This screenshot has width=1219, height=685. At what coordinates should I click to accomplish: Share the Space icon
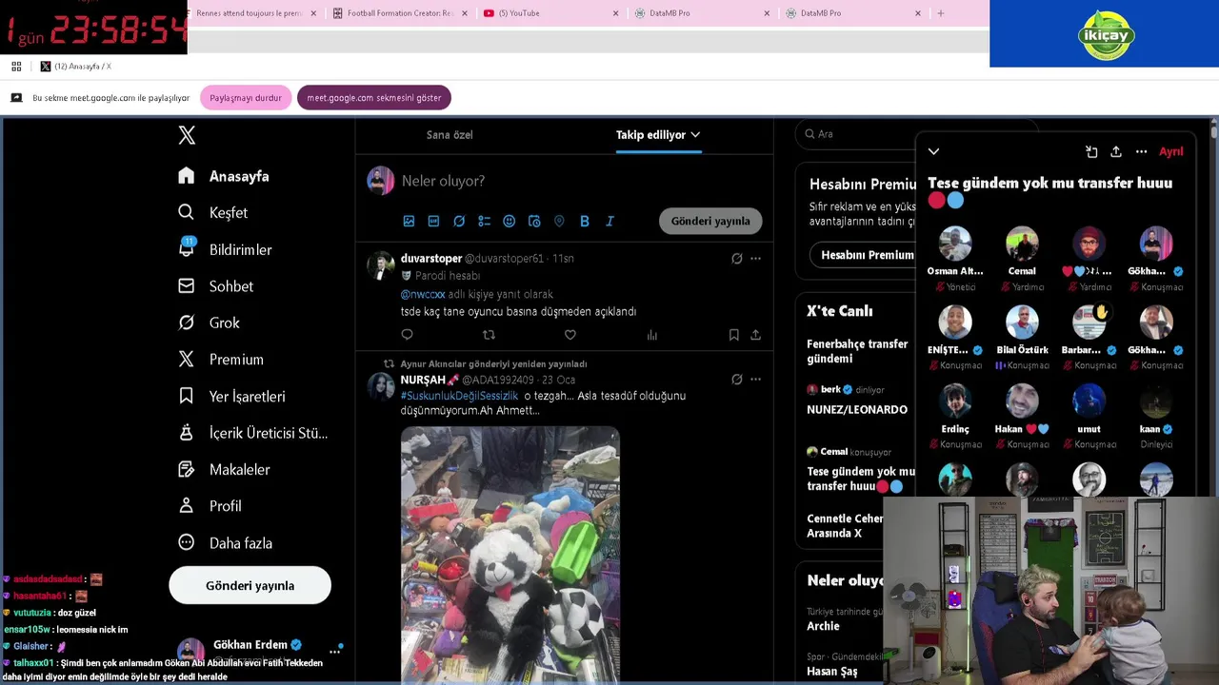click(1116, 151)
